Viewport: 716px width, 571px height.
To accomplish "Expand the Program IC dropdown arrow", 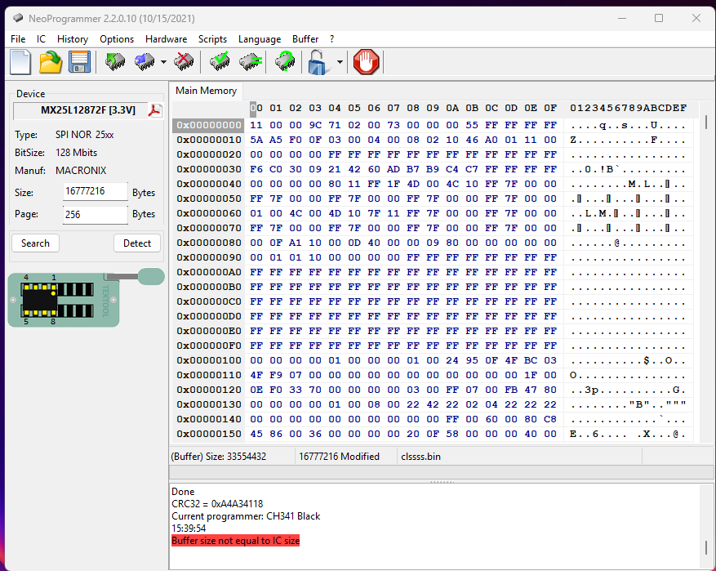I will point(163,61).
